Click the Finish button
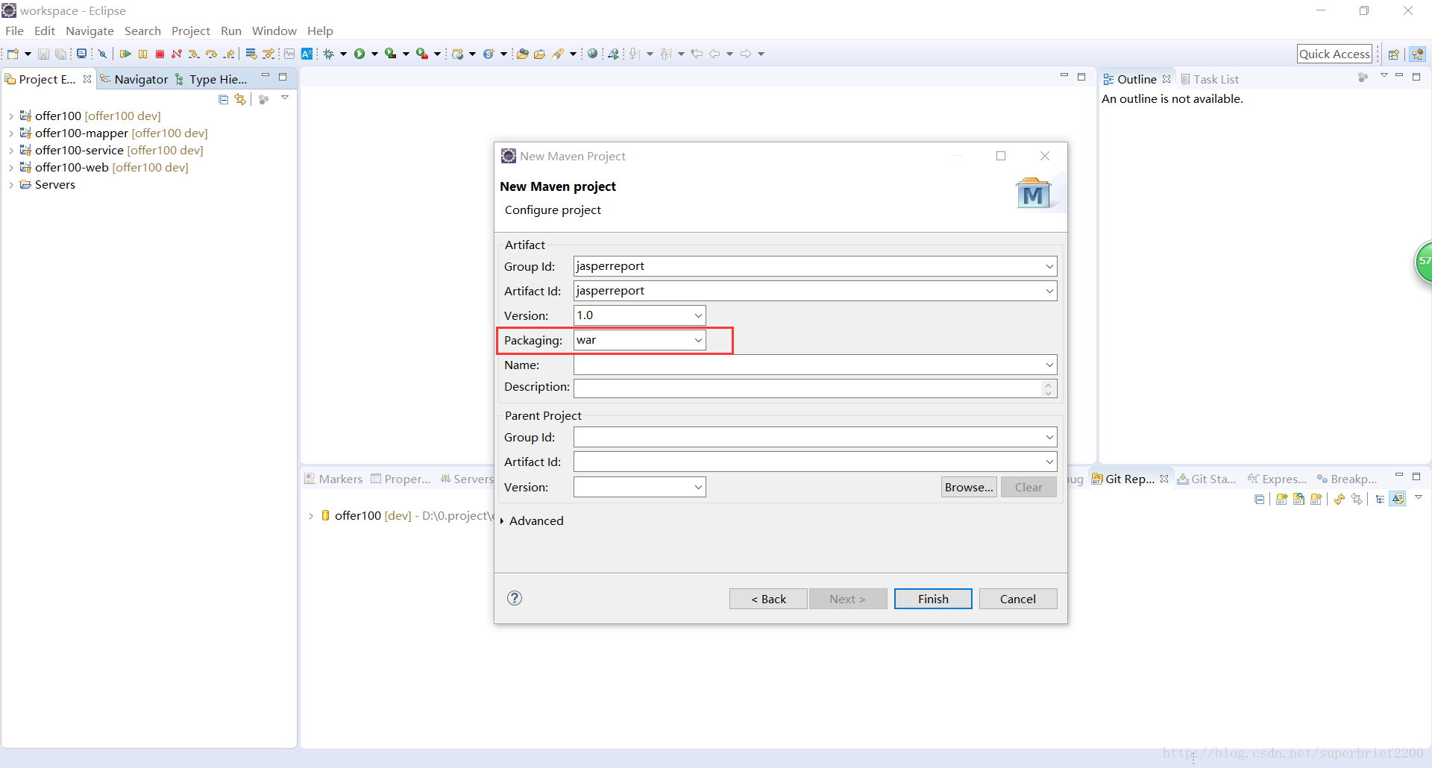 click(x=933, y=599)
